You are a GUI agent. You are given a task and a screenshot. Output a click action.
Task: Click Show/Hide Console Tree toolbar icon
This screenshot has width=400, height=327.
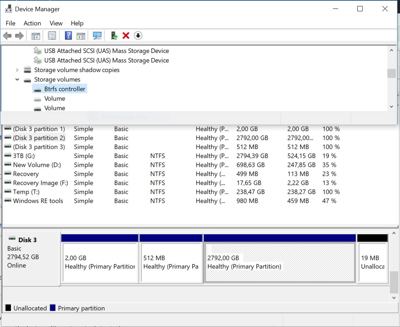(x=36, y=36)
